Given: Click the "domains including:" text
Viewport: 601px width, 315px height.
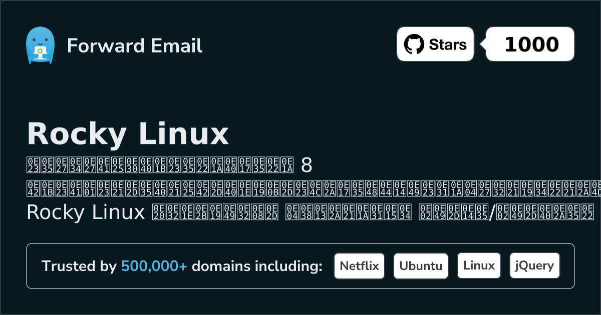Looking at the screenshot, I should 257,266.
